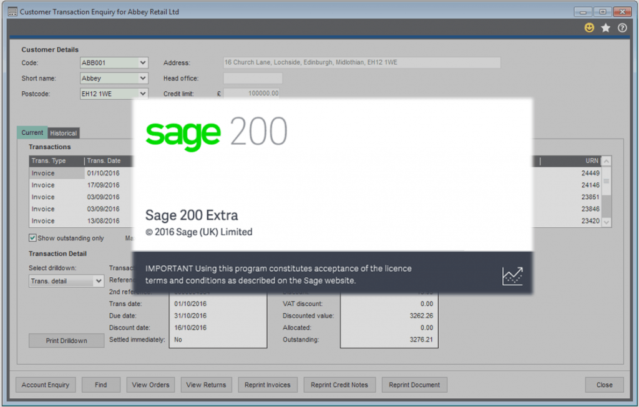Click the window icon in title bar
Image resolution: width=639 pixels, height=407 pixels.
click(x=12, y=12)
